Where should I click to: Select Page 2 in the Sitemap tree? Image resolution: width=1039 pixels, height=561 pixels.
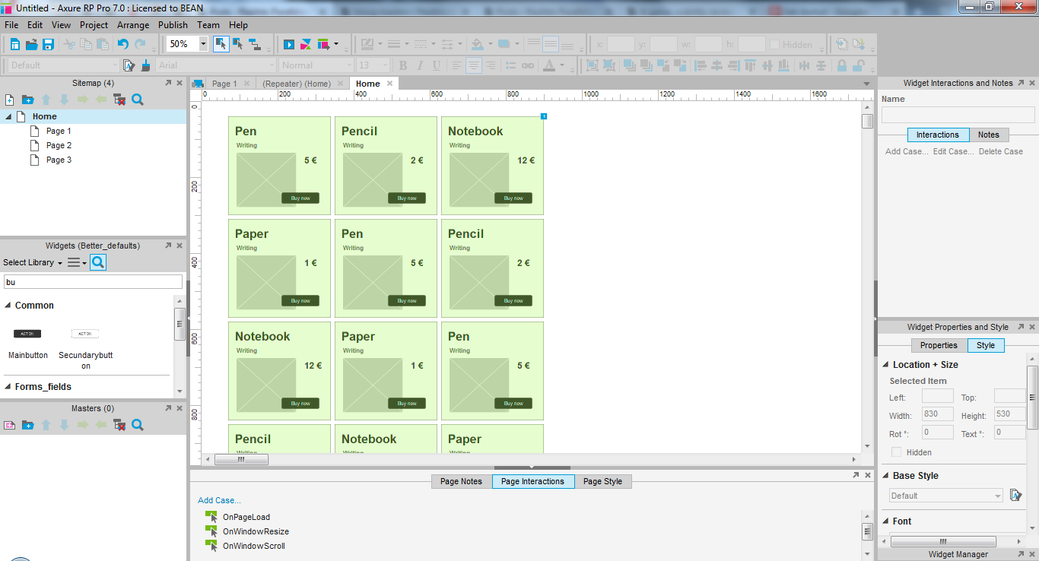click(59, 145)
